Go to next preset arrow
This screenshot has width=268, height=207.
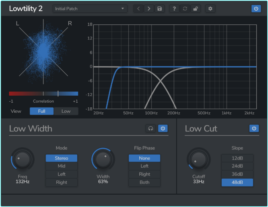tap(149, 9)
